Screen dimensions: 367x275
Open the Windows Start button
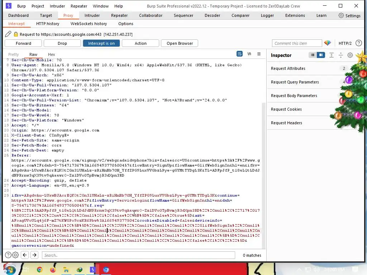tap(9, 269)
